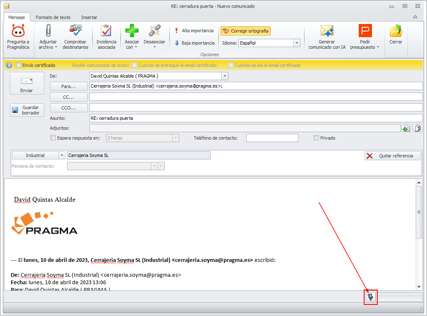Click the CC... button
This screenshot has height=316, width=427.
click(x=69, y=97)
